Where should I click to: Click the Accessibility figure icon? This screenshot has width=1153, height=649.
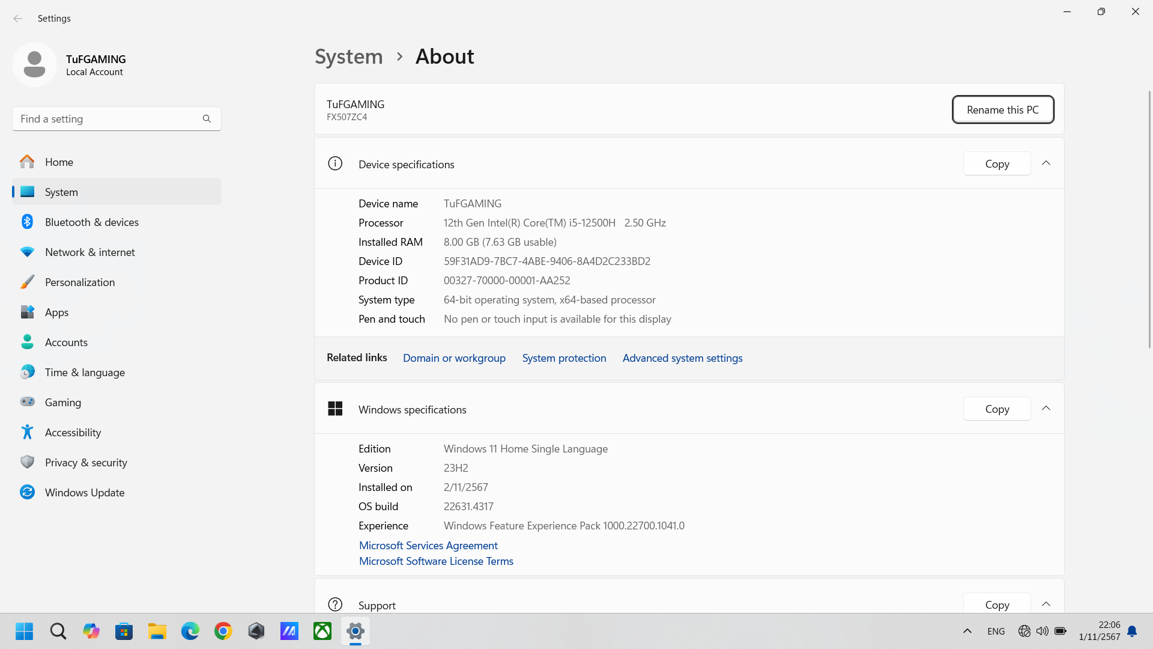point(27,432)
